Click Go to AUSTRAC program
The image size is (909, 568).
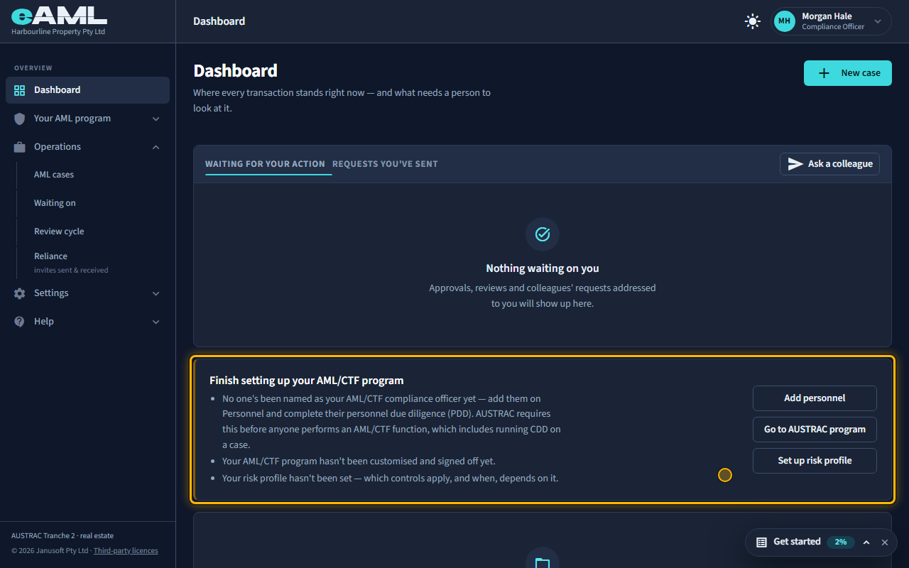click(815, 430)
